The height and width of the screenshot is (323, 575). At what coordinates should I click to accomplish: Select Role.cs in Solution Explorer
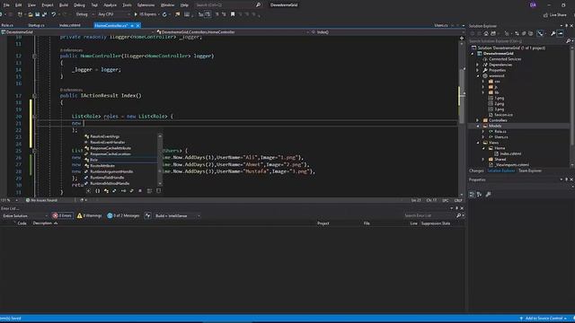coord(500,131)
